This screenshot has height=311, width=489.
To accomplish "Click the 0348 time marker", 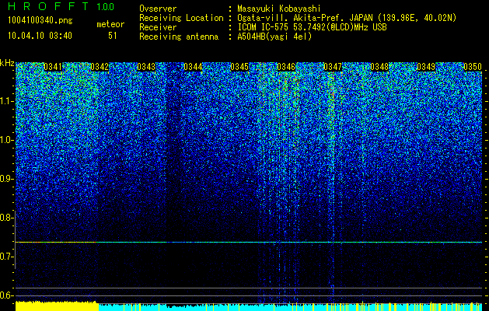I will (379, 67).
